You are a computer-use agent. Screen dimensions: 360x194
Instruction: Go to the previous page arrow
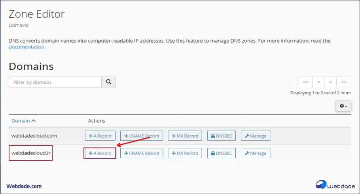click(318, 82)
